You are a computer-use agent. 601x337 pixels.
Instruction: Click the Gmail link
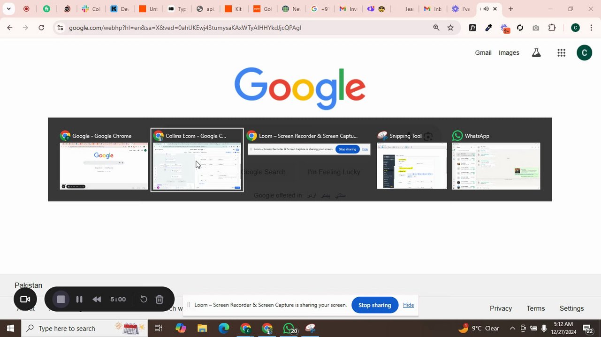coord(483,53)
